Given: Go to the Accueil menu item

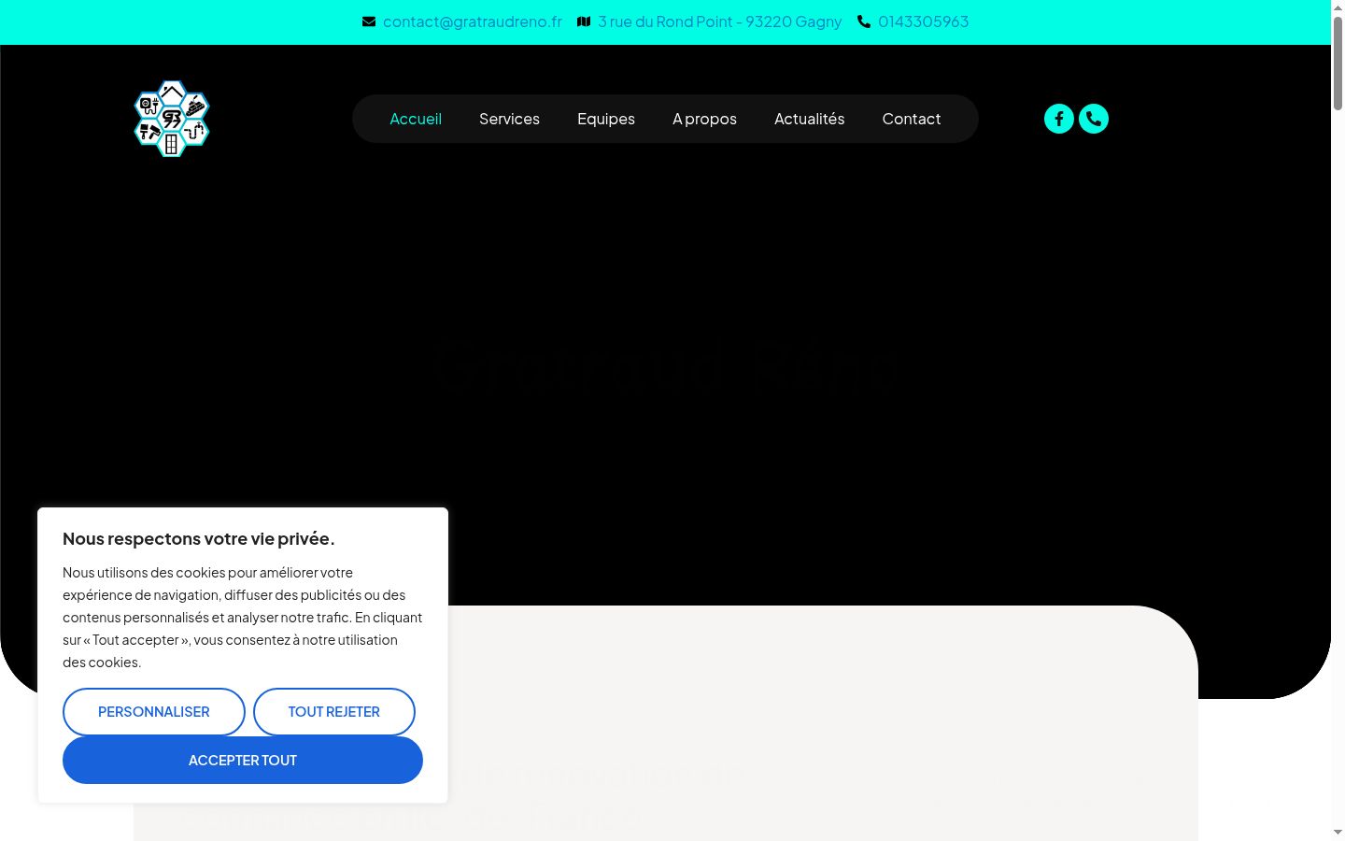Looking at the screenshot, I should click(416, 119).
